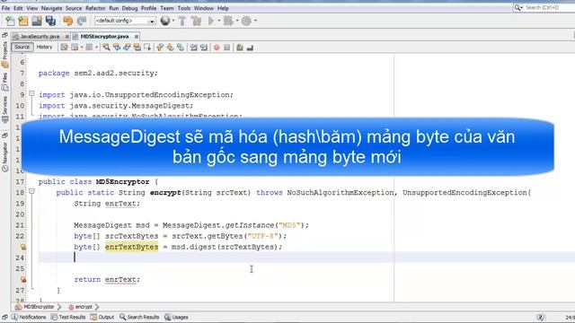Click the Last Edit editor toolbar icon
575x323 pixels.
pyautogui.click(x=64, y=48)
